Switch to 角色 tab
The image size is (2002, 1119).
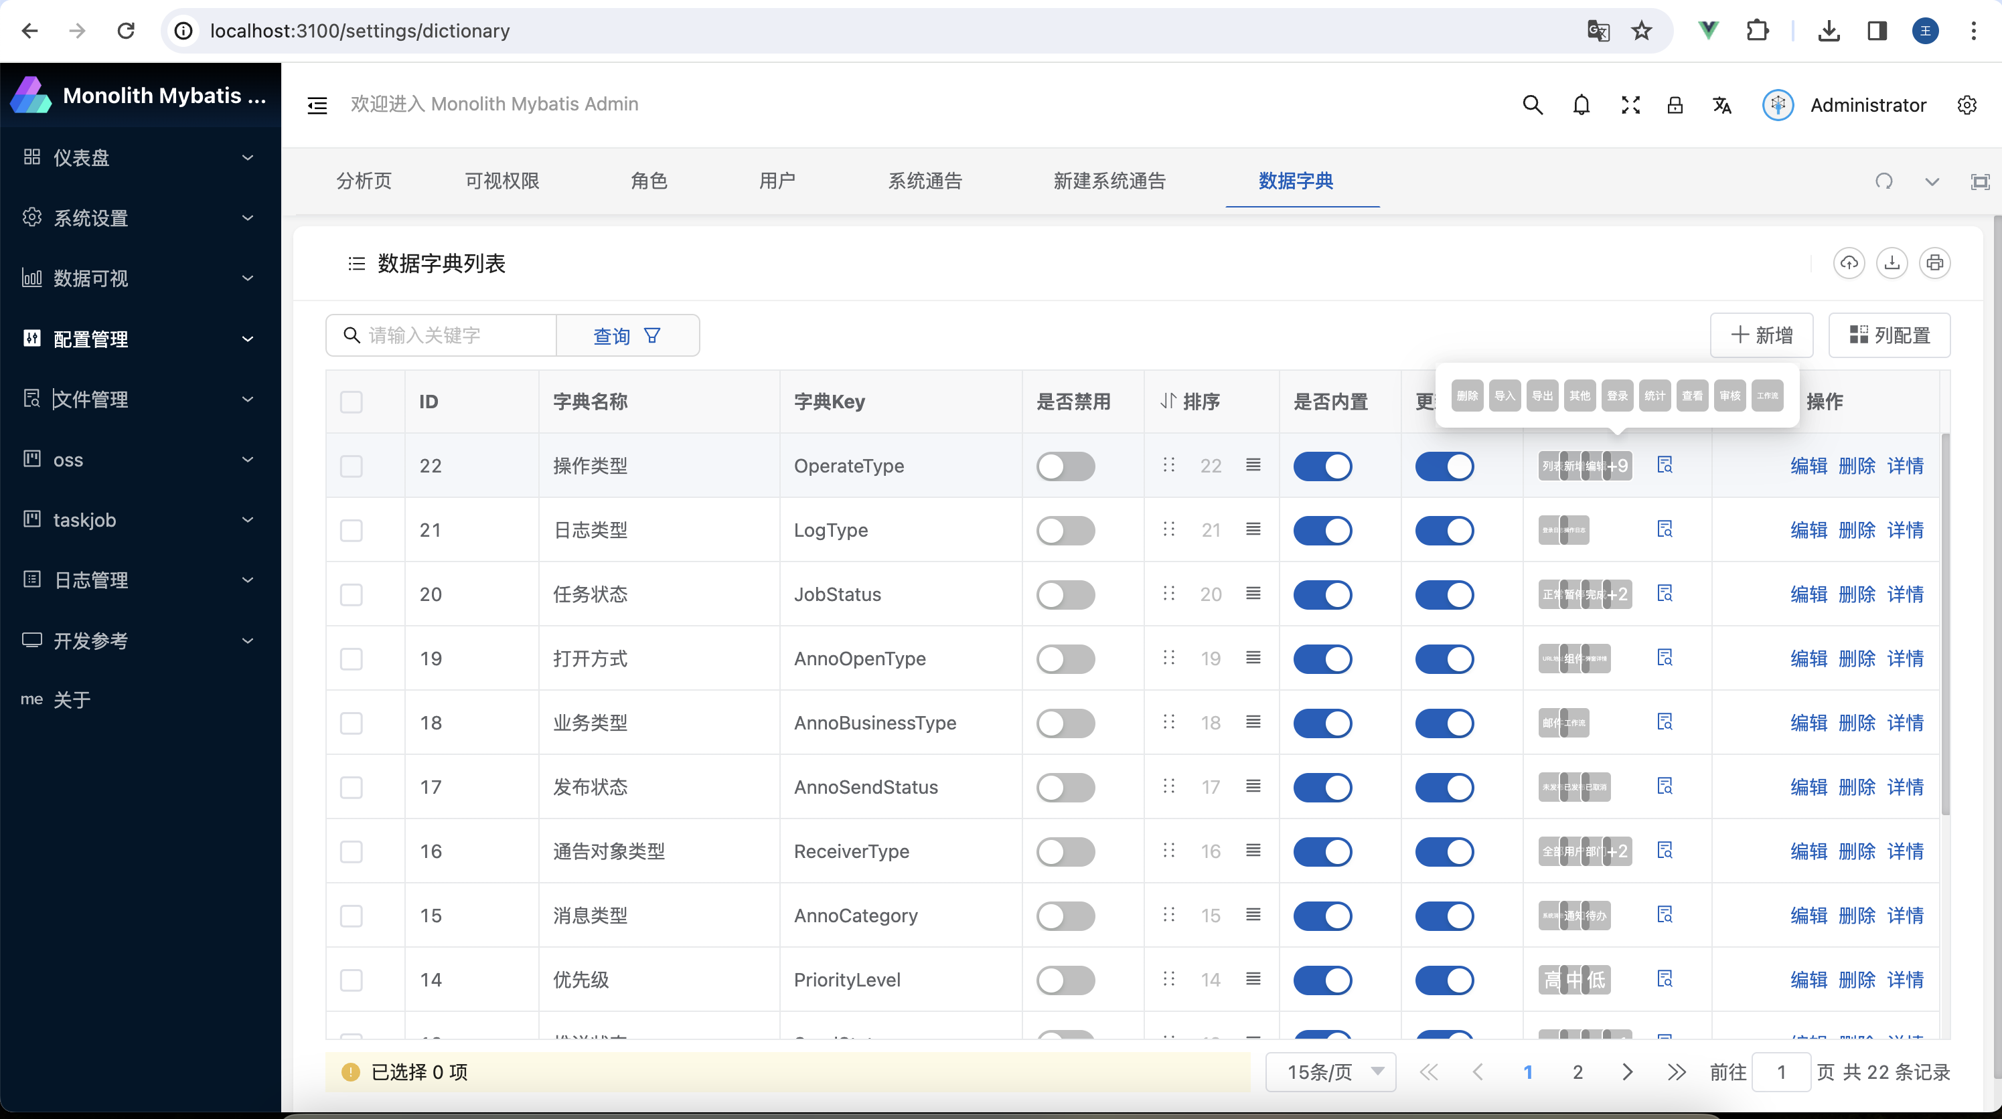point(649,180)
